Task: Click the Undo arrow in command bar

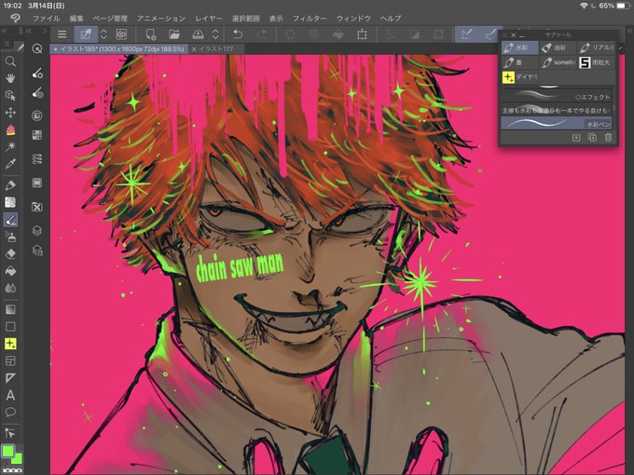Action: pos(238,34)
